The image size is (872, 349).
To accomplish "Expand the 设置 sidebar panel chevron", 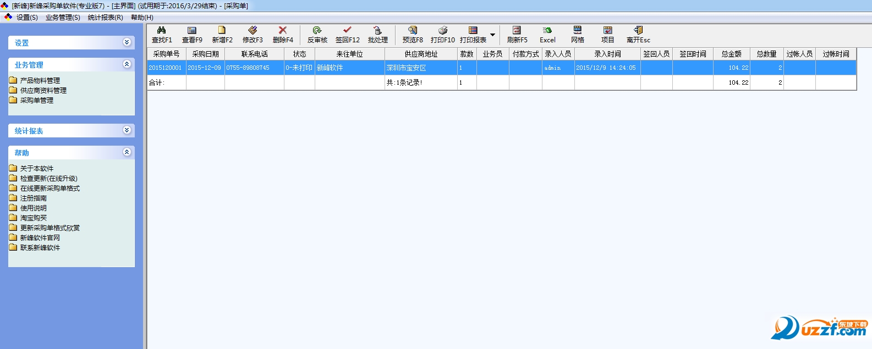I will click(127, 42).
